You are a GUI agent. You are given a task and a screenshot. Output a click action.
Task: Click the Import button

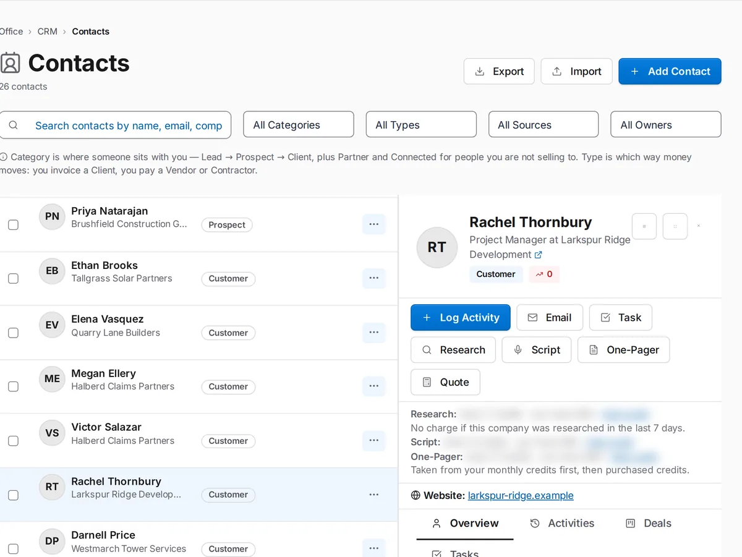576,71
